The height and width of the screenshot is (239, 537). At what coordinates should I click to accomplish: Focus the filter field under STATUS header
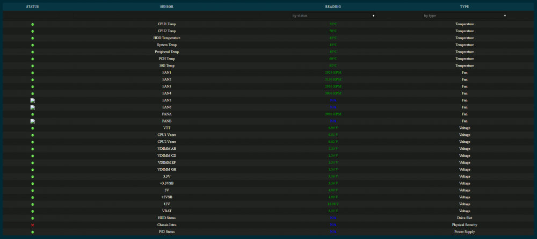pos(33,16)
